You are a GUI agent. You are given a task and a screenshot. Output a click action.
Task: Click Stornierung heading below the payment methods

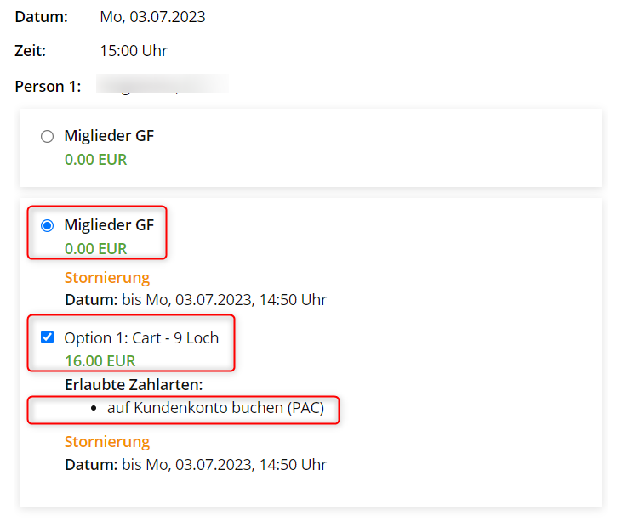(107, 442)
